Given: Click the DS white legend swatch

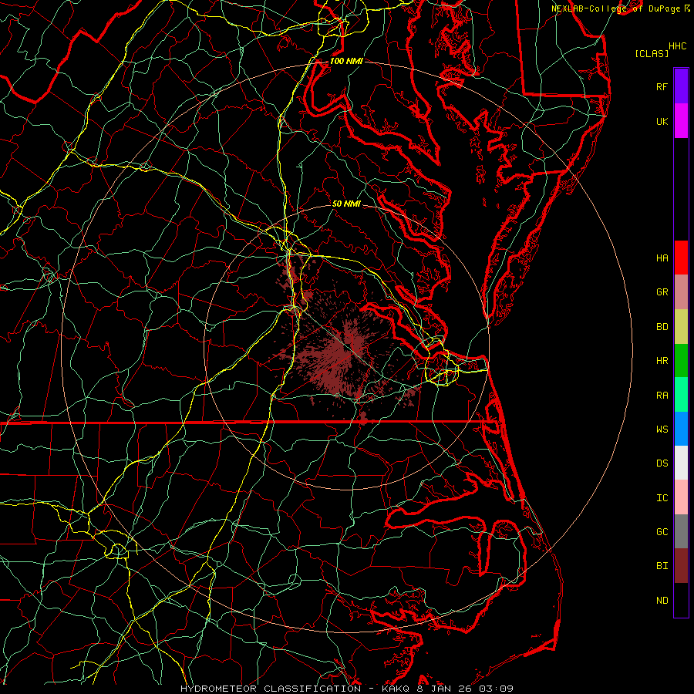Looking at the screenshot, I should point(681,463).
